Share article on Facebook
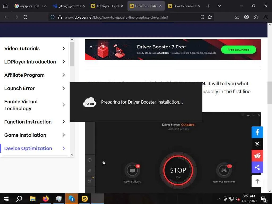The width and height of the screenshot is (272, 204). coord(257,132)
